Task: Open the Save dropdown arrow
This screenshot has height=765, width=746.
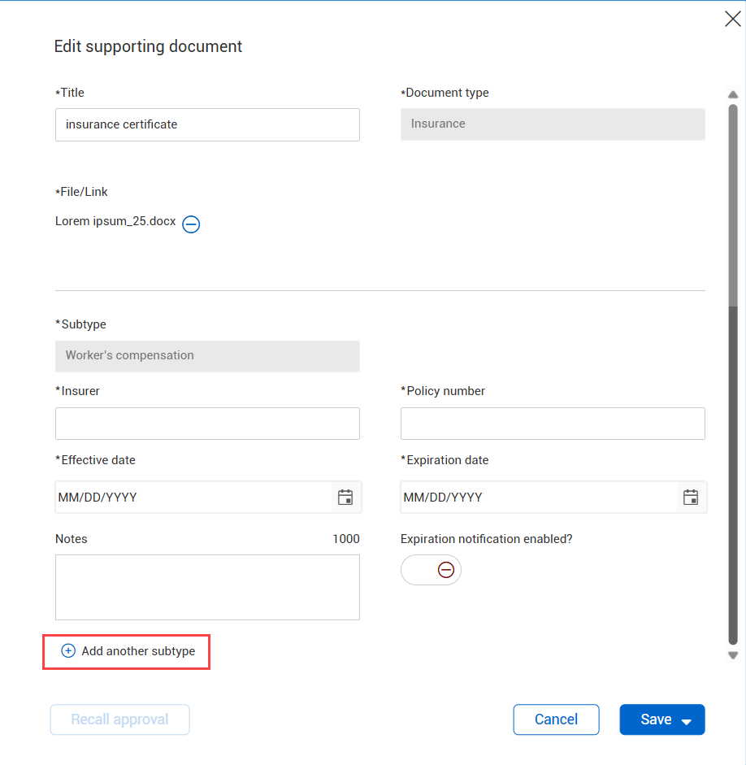Action: tap(687, 722)
